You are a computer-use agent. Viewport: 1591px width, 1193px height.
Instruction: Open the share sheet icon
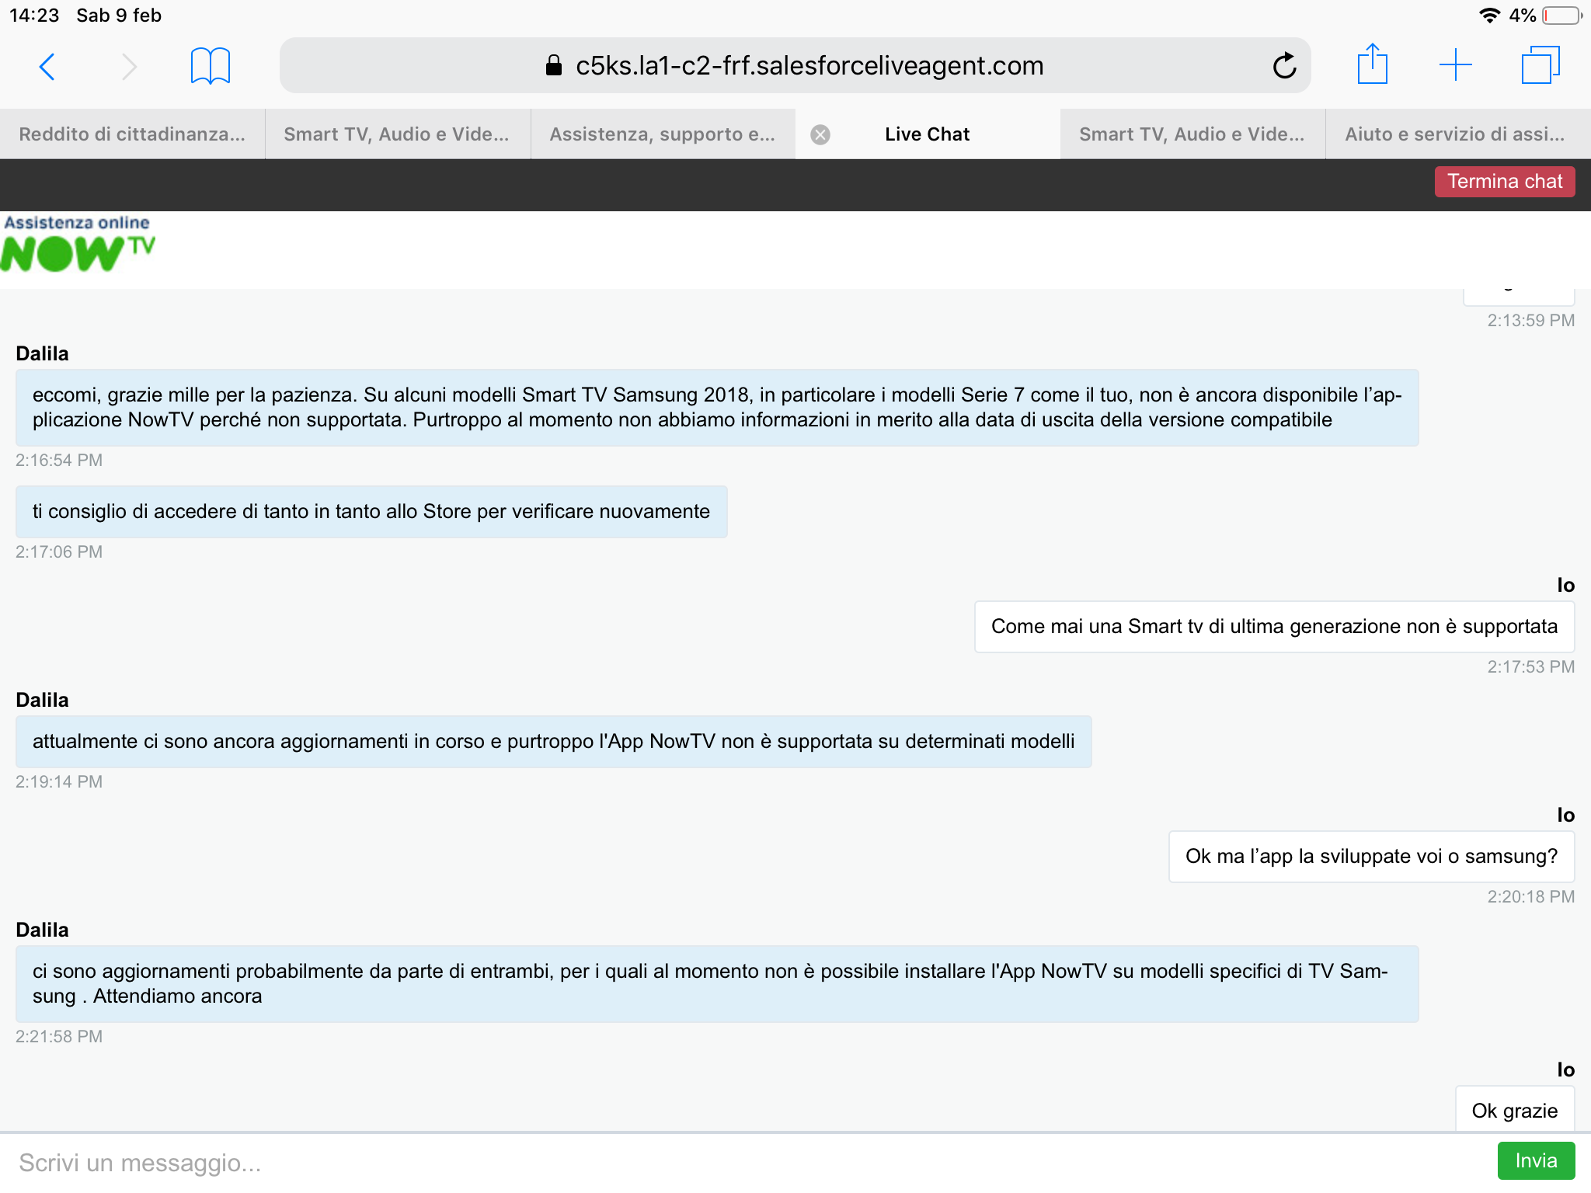pyautogui.click(x=1373, y=64)
